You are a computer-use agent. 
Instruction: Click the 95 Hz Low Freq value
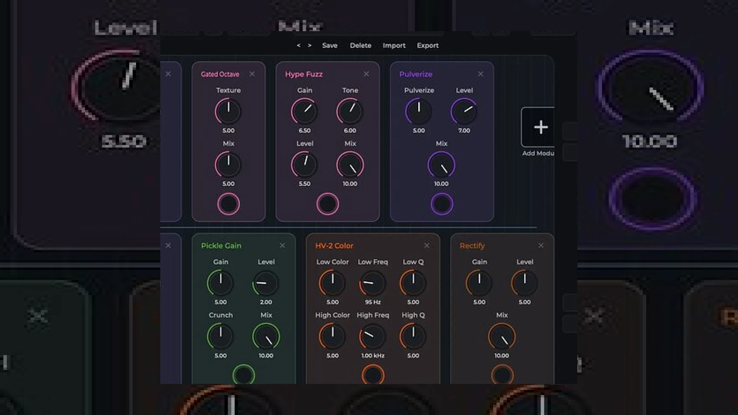point(373,302)
